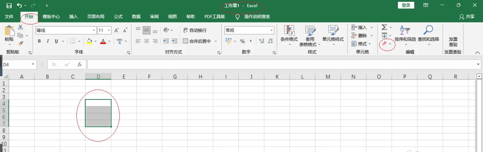Copy selection with the Copy icon
Screen dimensions: 483x152
point(20,36)
